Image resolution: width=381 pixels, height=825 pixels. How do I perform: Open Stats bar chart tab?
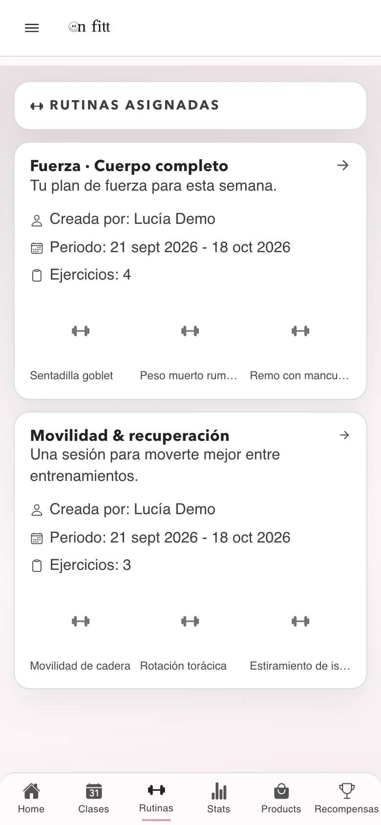(x=219, y=799)
